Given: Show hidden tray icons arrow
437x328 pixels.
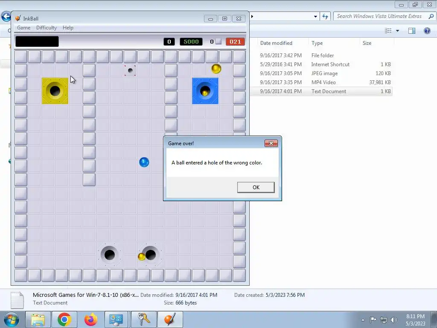Looking at the screenshot, I should (363, 320).
